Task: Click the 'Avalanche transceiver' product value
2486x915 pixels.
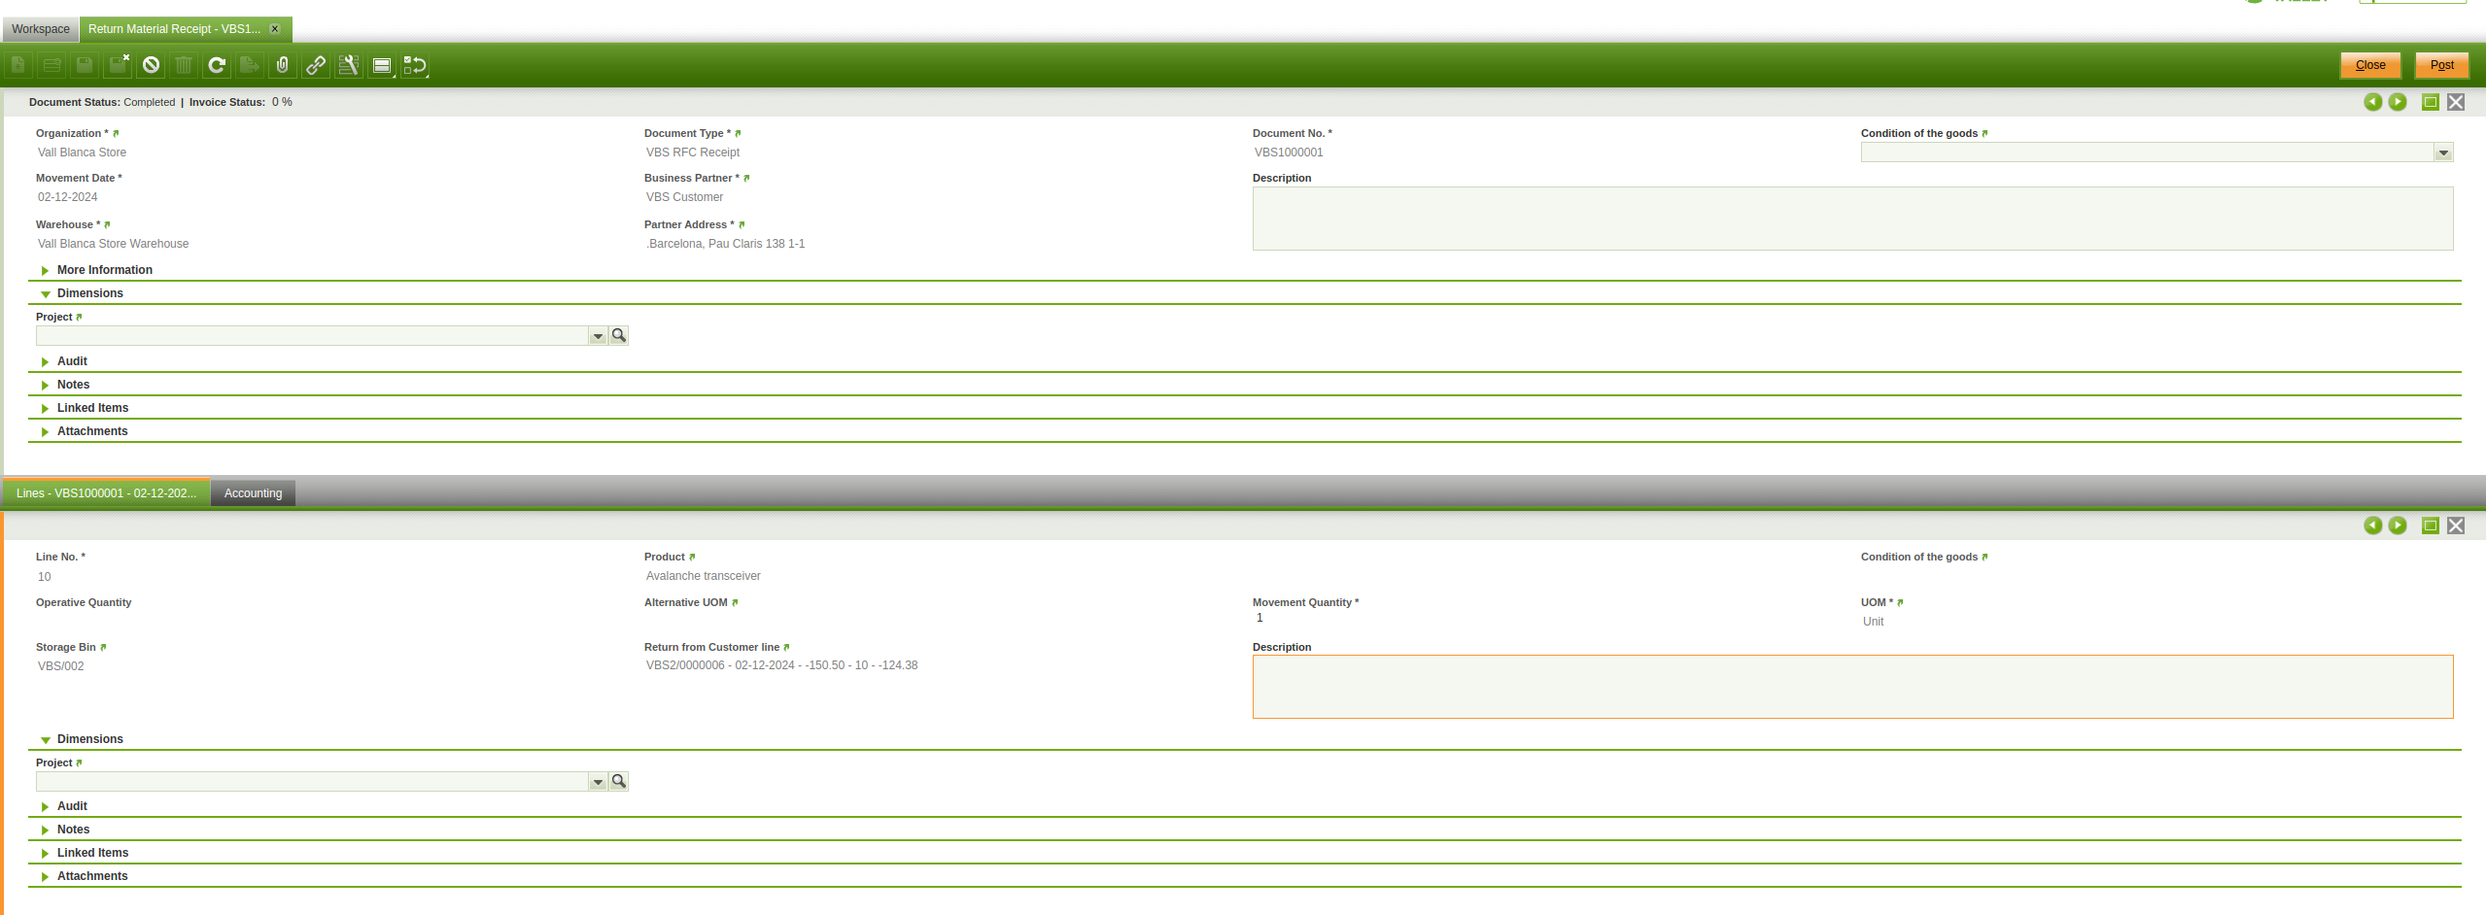Action: pos(704,576)
